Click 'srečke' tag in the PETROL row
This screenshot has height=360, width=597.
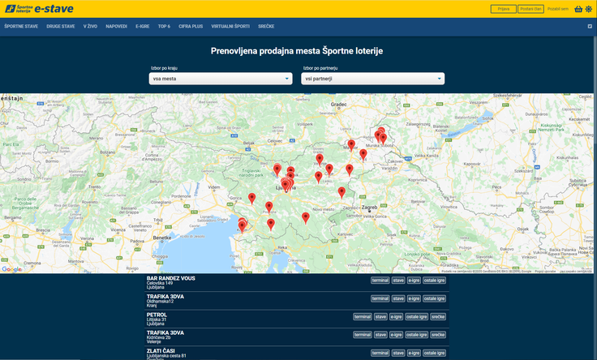pyautogui.click(x=438, y=316)
